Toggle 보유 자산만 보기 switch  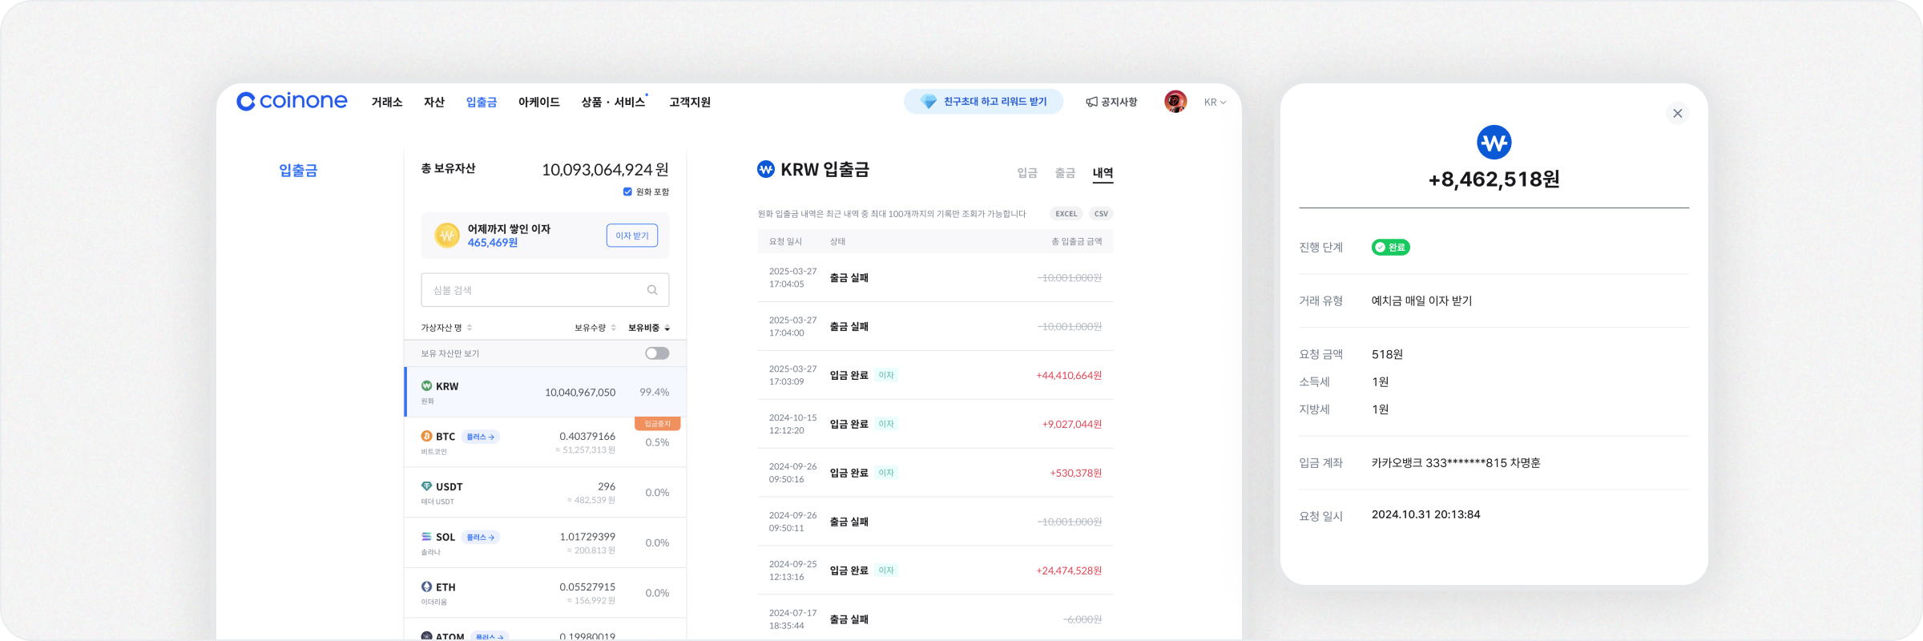click(x=657, y=353)
